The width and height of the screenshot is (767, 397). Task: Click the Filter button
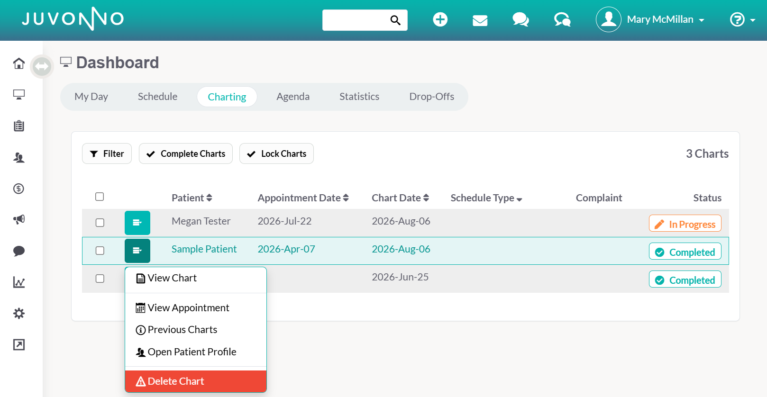tap(107, 153)
